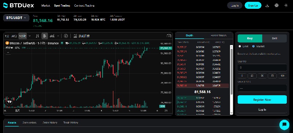
Task: Click the Bitcoin coin icon in chart legend
Action: click(x=7, y=43)
